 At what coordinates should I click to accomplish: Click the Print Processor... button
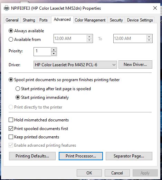coord(81,156)
